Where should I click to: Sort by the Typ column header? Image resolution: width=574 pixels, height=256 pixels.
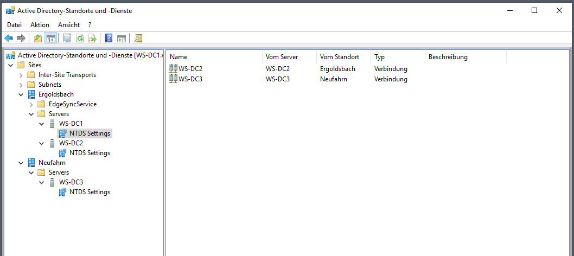(398, 57)
